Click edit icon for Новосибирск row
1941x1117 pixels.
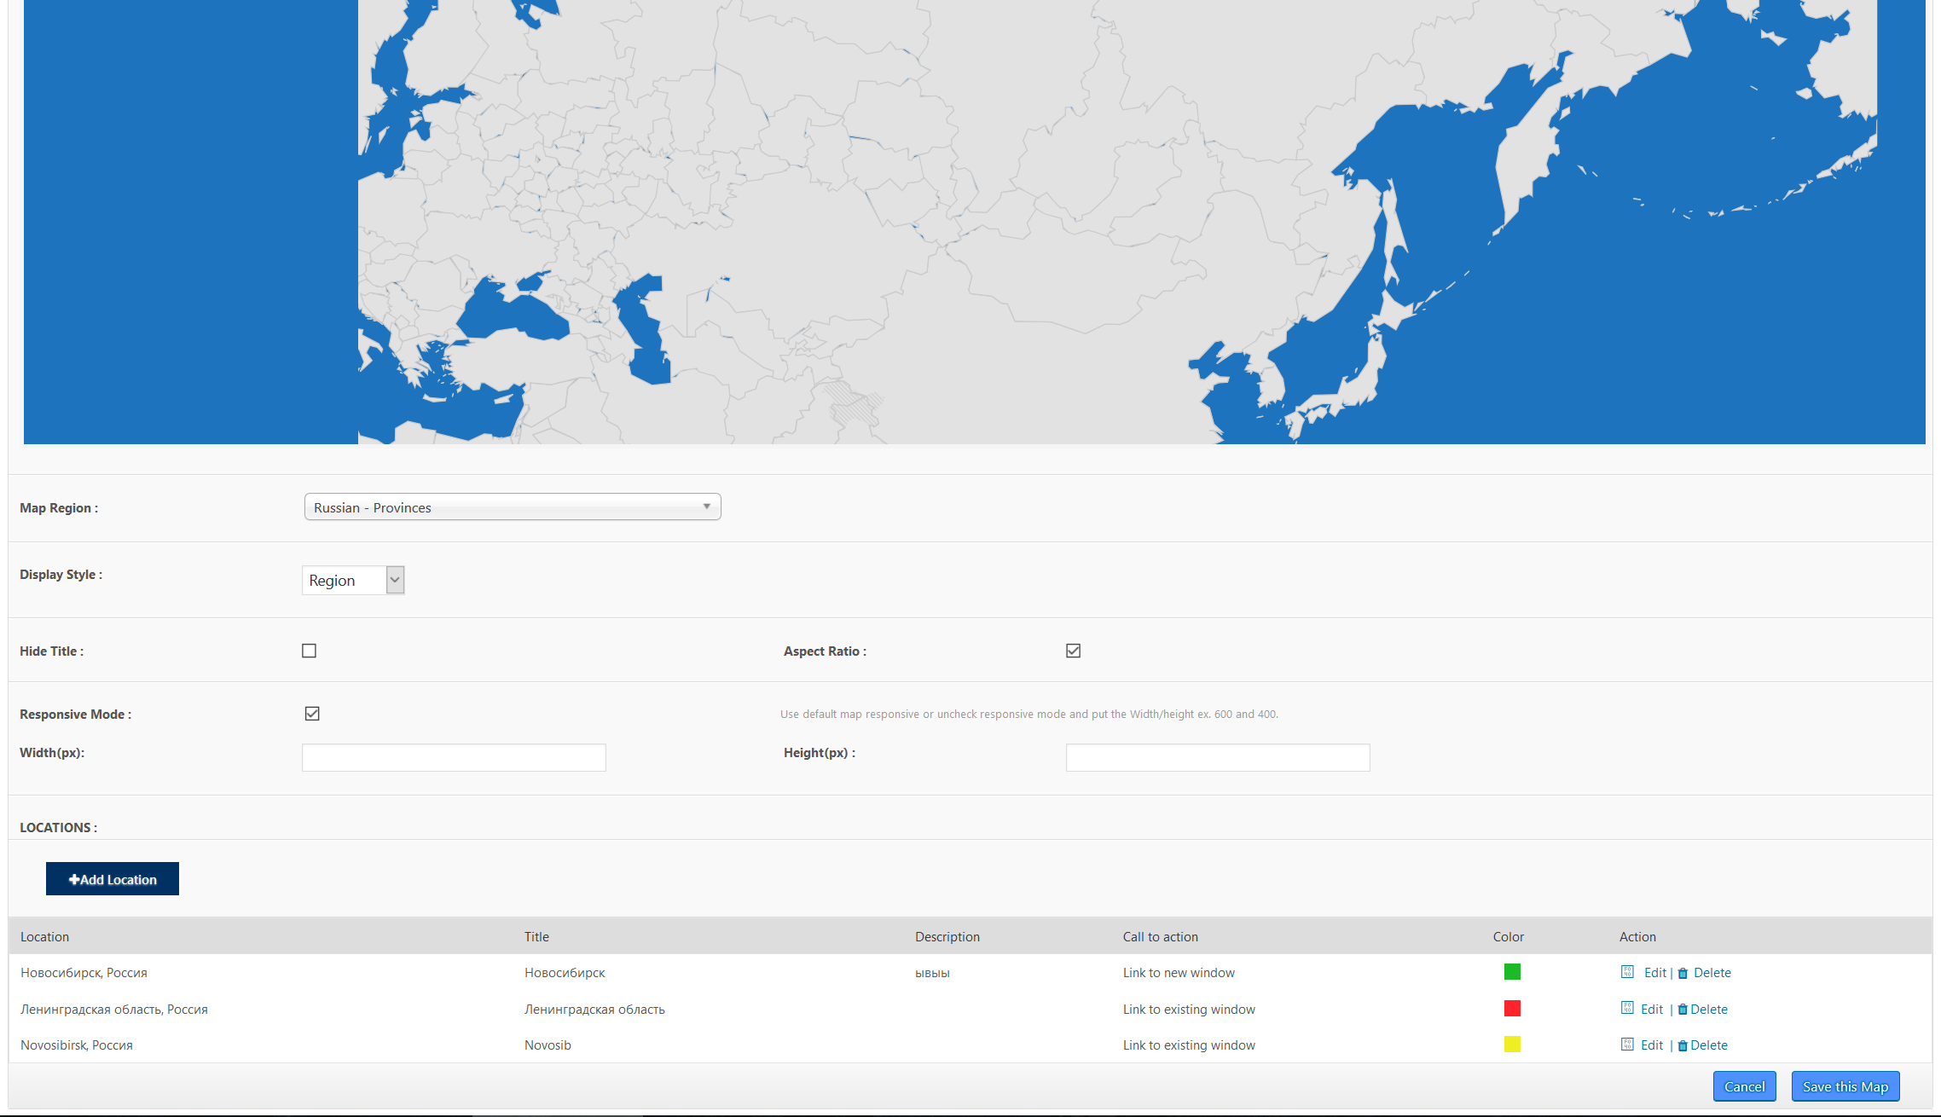tap(1627, 972)
